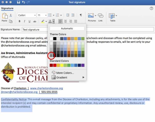
Task: Click the Save icon in title bar
Action: coord(18,2)
